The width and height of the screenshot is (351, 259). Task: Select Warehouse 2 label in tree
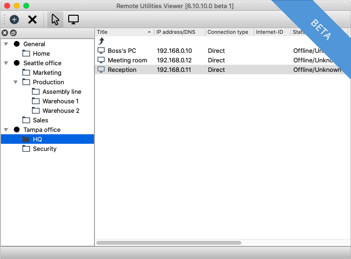[x=61, y=111]
